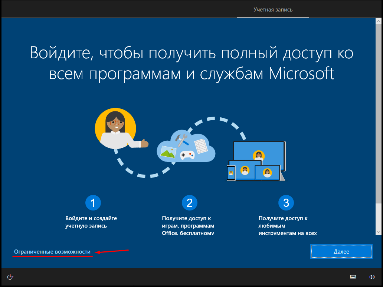
Task: Click the step 1 number circle
Action: pyautogui.click(x=93, y=203)
